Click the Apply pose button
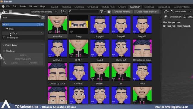 tap(23, 55)
